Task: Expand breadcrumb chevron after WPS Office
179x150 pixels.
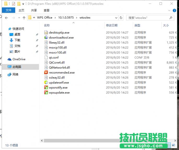Action: [x=55, y=18]
